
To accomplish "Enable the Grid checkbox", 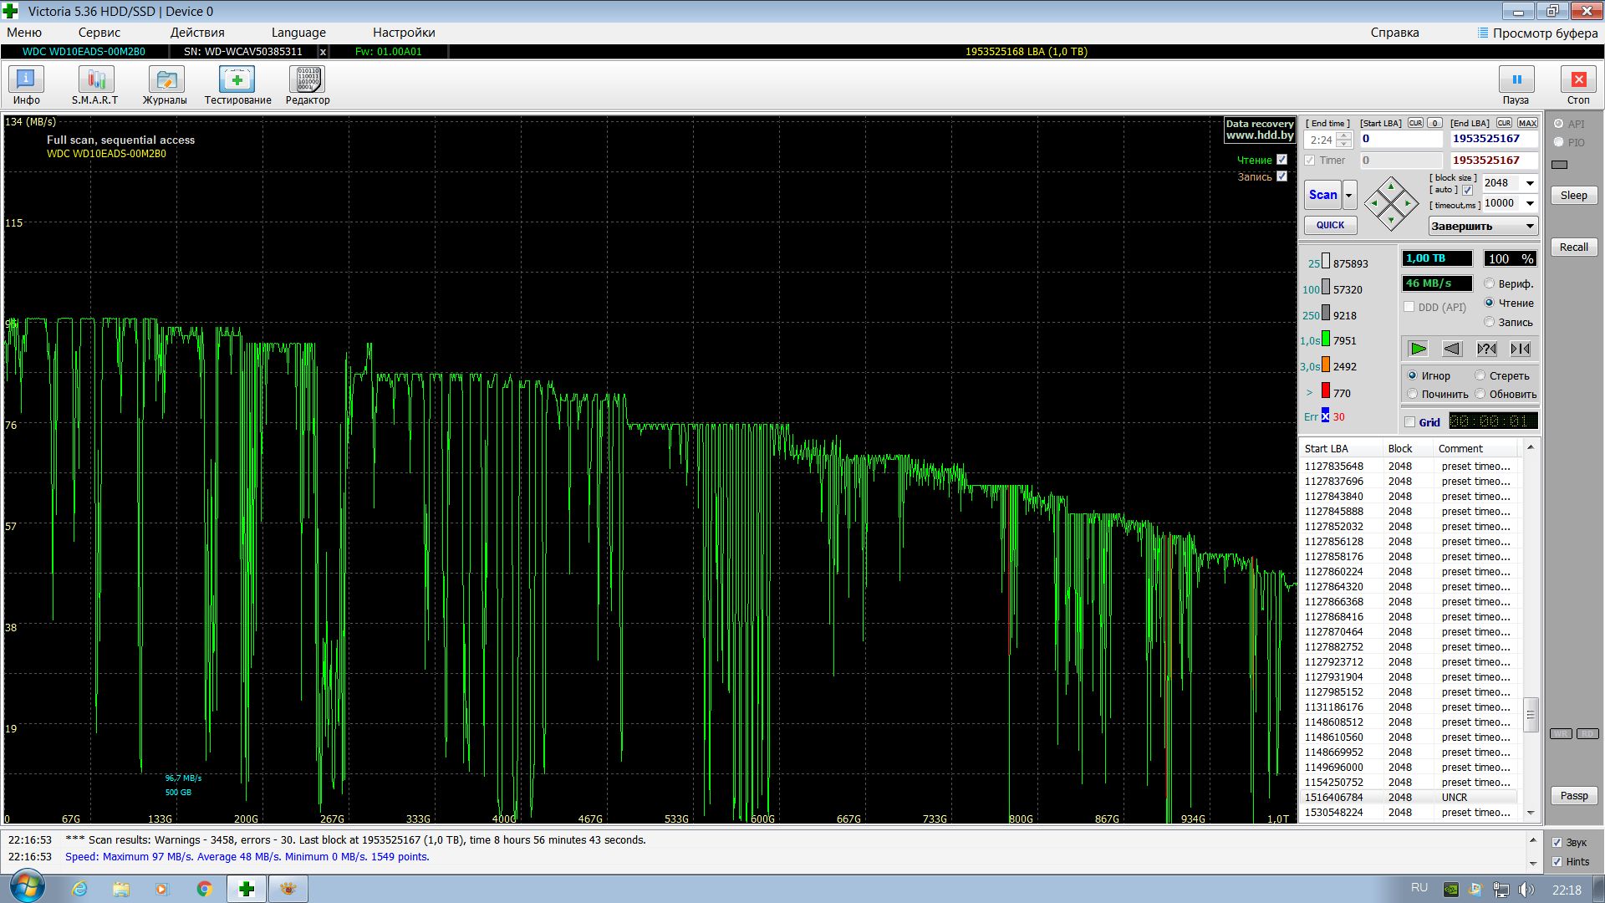I will click(x=1410, y=422).
